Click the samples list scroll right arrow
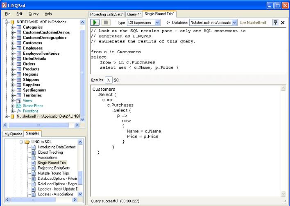Screen dimensions: 290x206 [75, 200]
